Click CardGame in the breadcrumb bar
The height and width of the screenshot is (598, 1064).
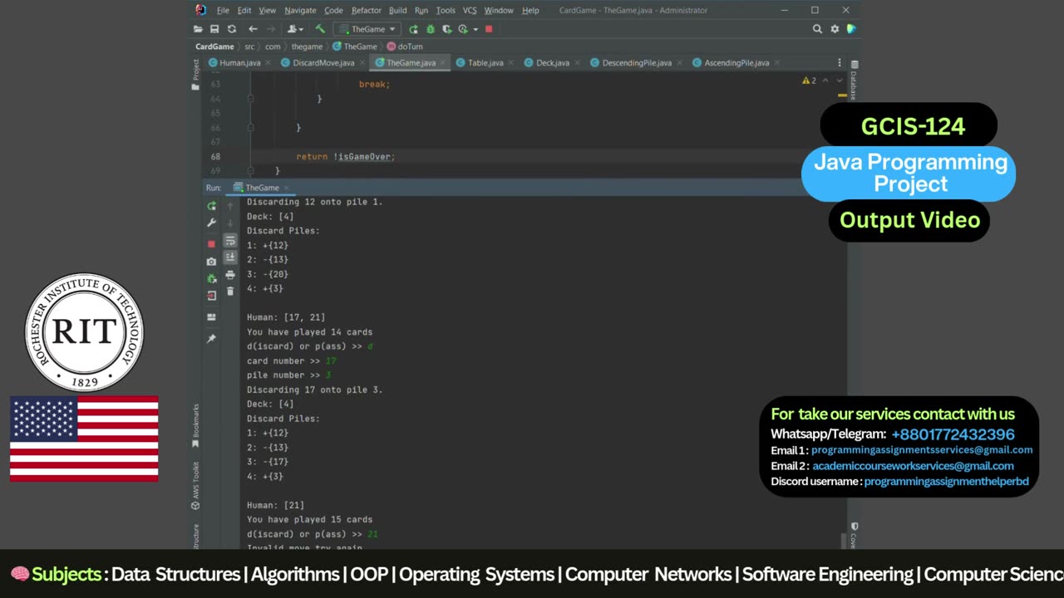[214, 47]
